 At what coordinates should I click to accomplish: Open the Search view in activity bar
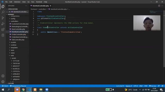point(3,12)
